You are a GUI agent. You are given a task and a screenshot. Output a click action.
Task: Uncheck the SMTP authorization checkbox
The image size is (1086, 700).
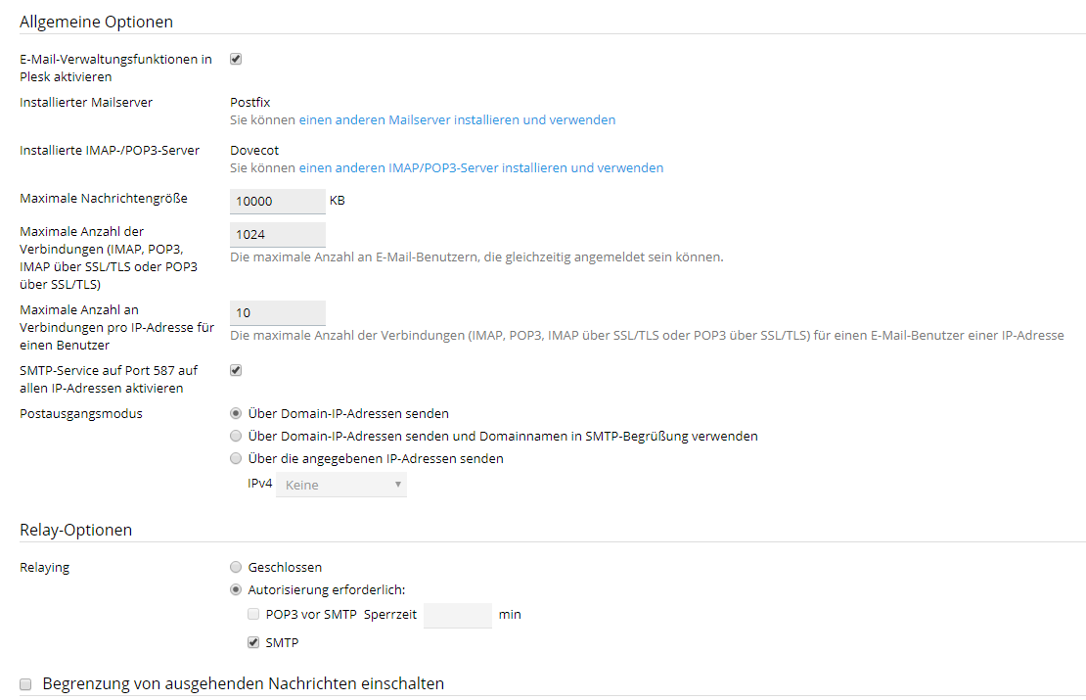(x=254, y=643)
